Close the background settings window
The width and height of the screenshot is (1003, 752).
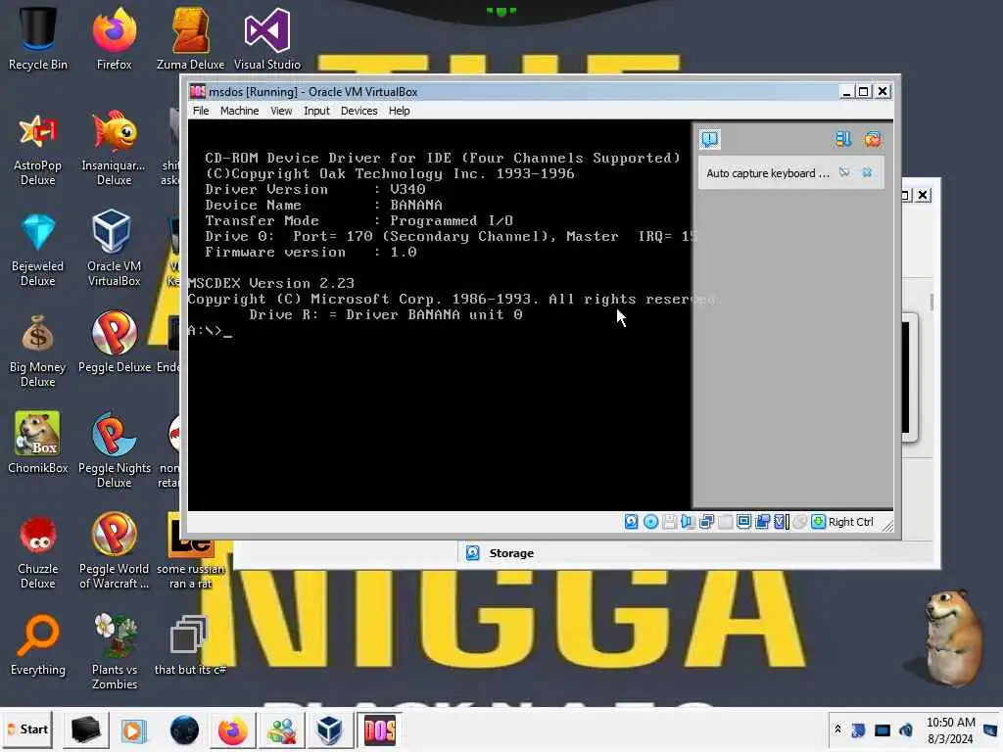[x=923, y=195]
